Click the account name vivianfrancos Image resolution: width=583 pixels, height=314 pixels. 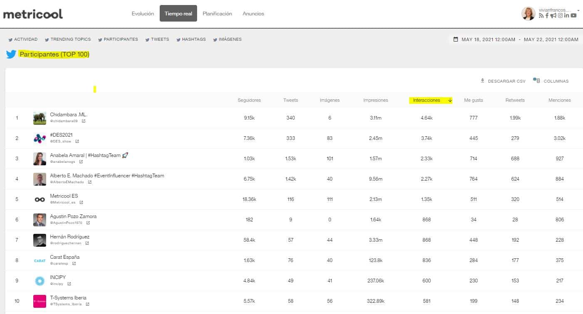click(555, 10)
